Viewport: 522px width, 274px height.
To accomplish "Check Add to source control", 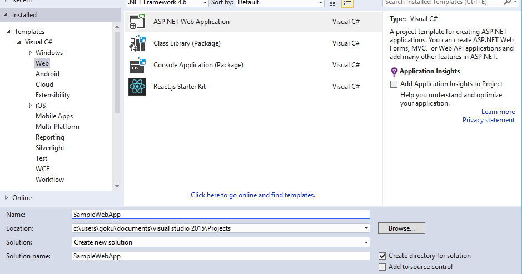I will (x=382, y=267).
